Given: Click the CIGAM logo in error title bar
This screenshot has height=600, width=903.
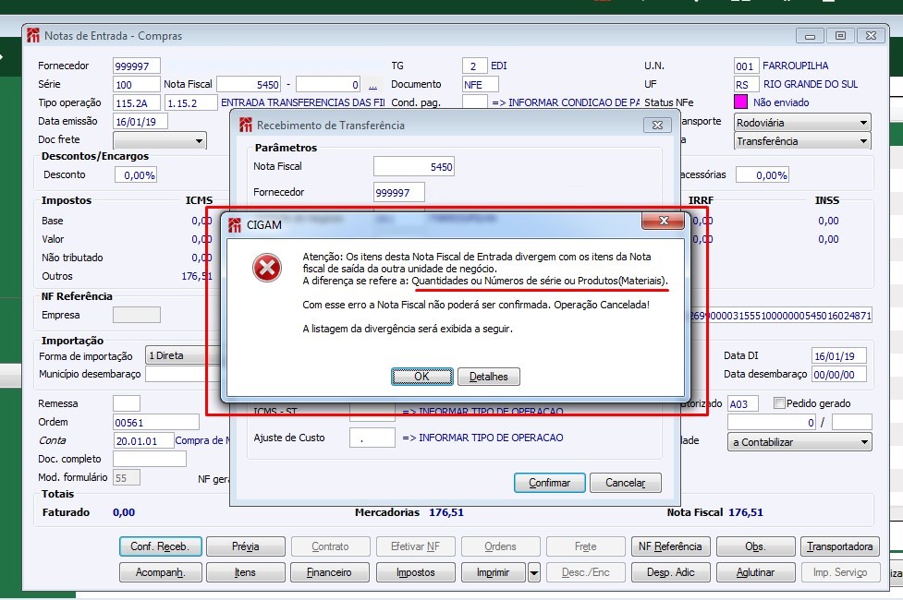Looking at the screenshot, I should point(235,225).
